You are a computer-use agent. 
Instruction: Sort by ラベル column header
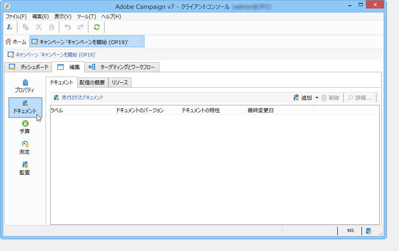point(83,110)
